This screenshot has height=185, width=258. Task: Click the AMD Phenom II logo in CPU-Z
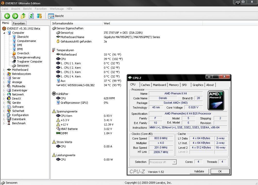pyautogui.click(x=216, y=100)
